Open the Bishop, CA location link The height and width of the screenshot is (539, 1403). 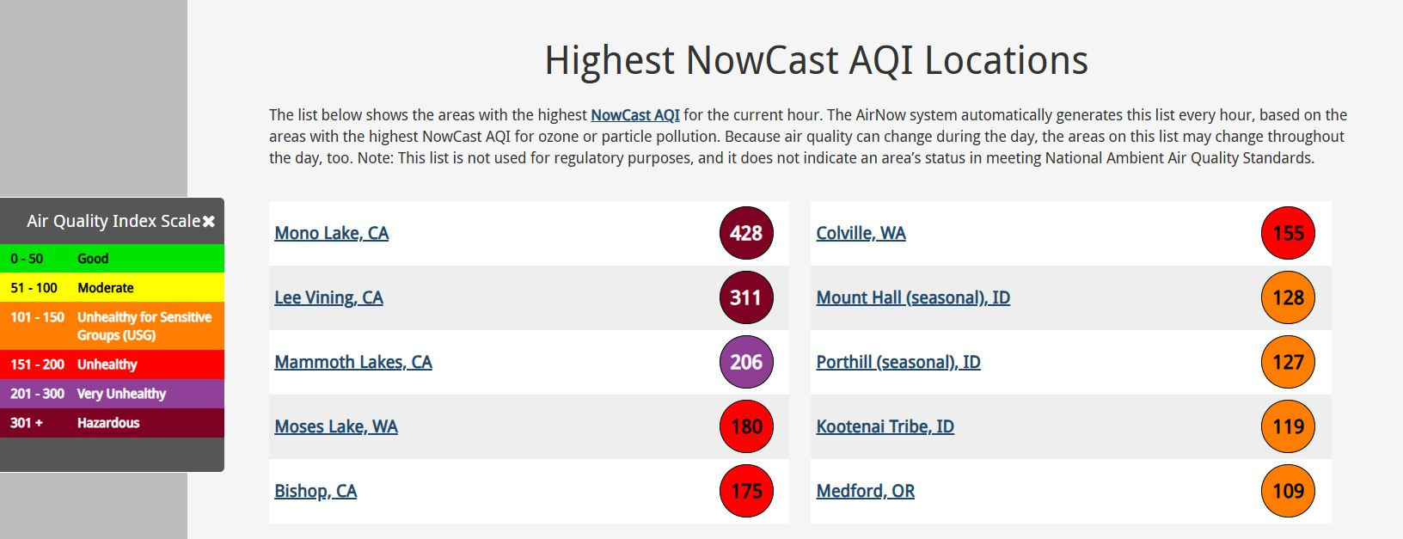(316, 491)
